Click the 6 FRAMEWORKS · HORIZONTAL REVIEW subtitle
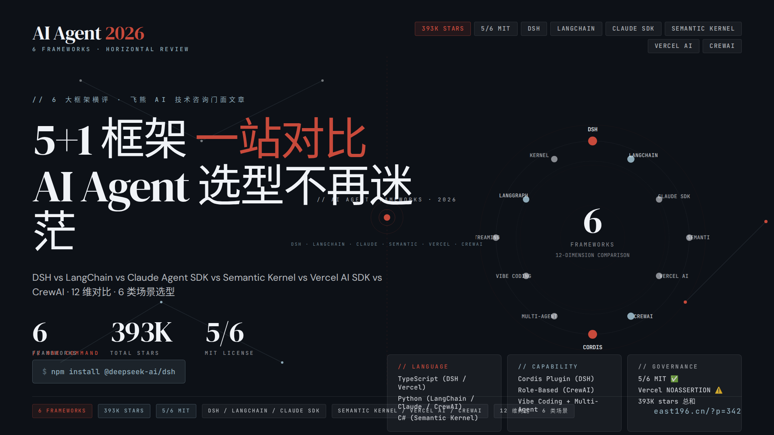 pos(110,49)
